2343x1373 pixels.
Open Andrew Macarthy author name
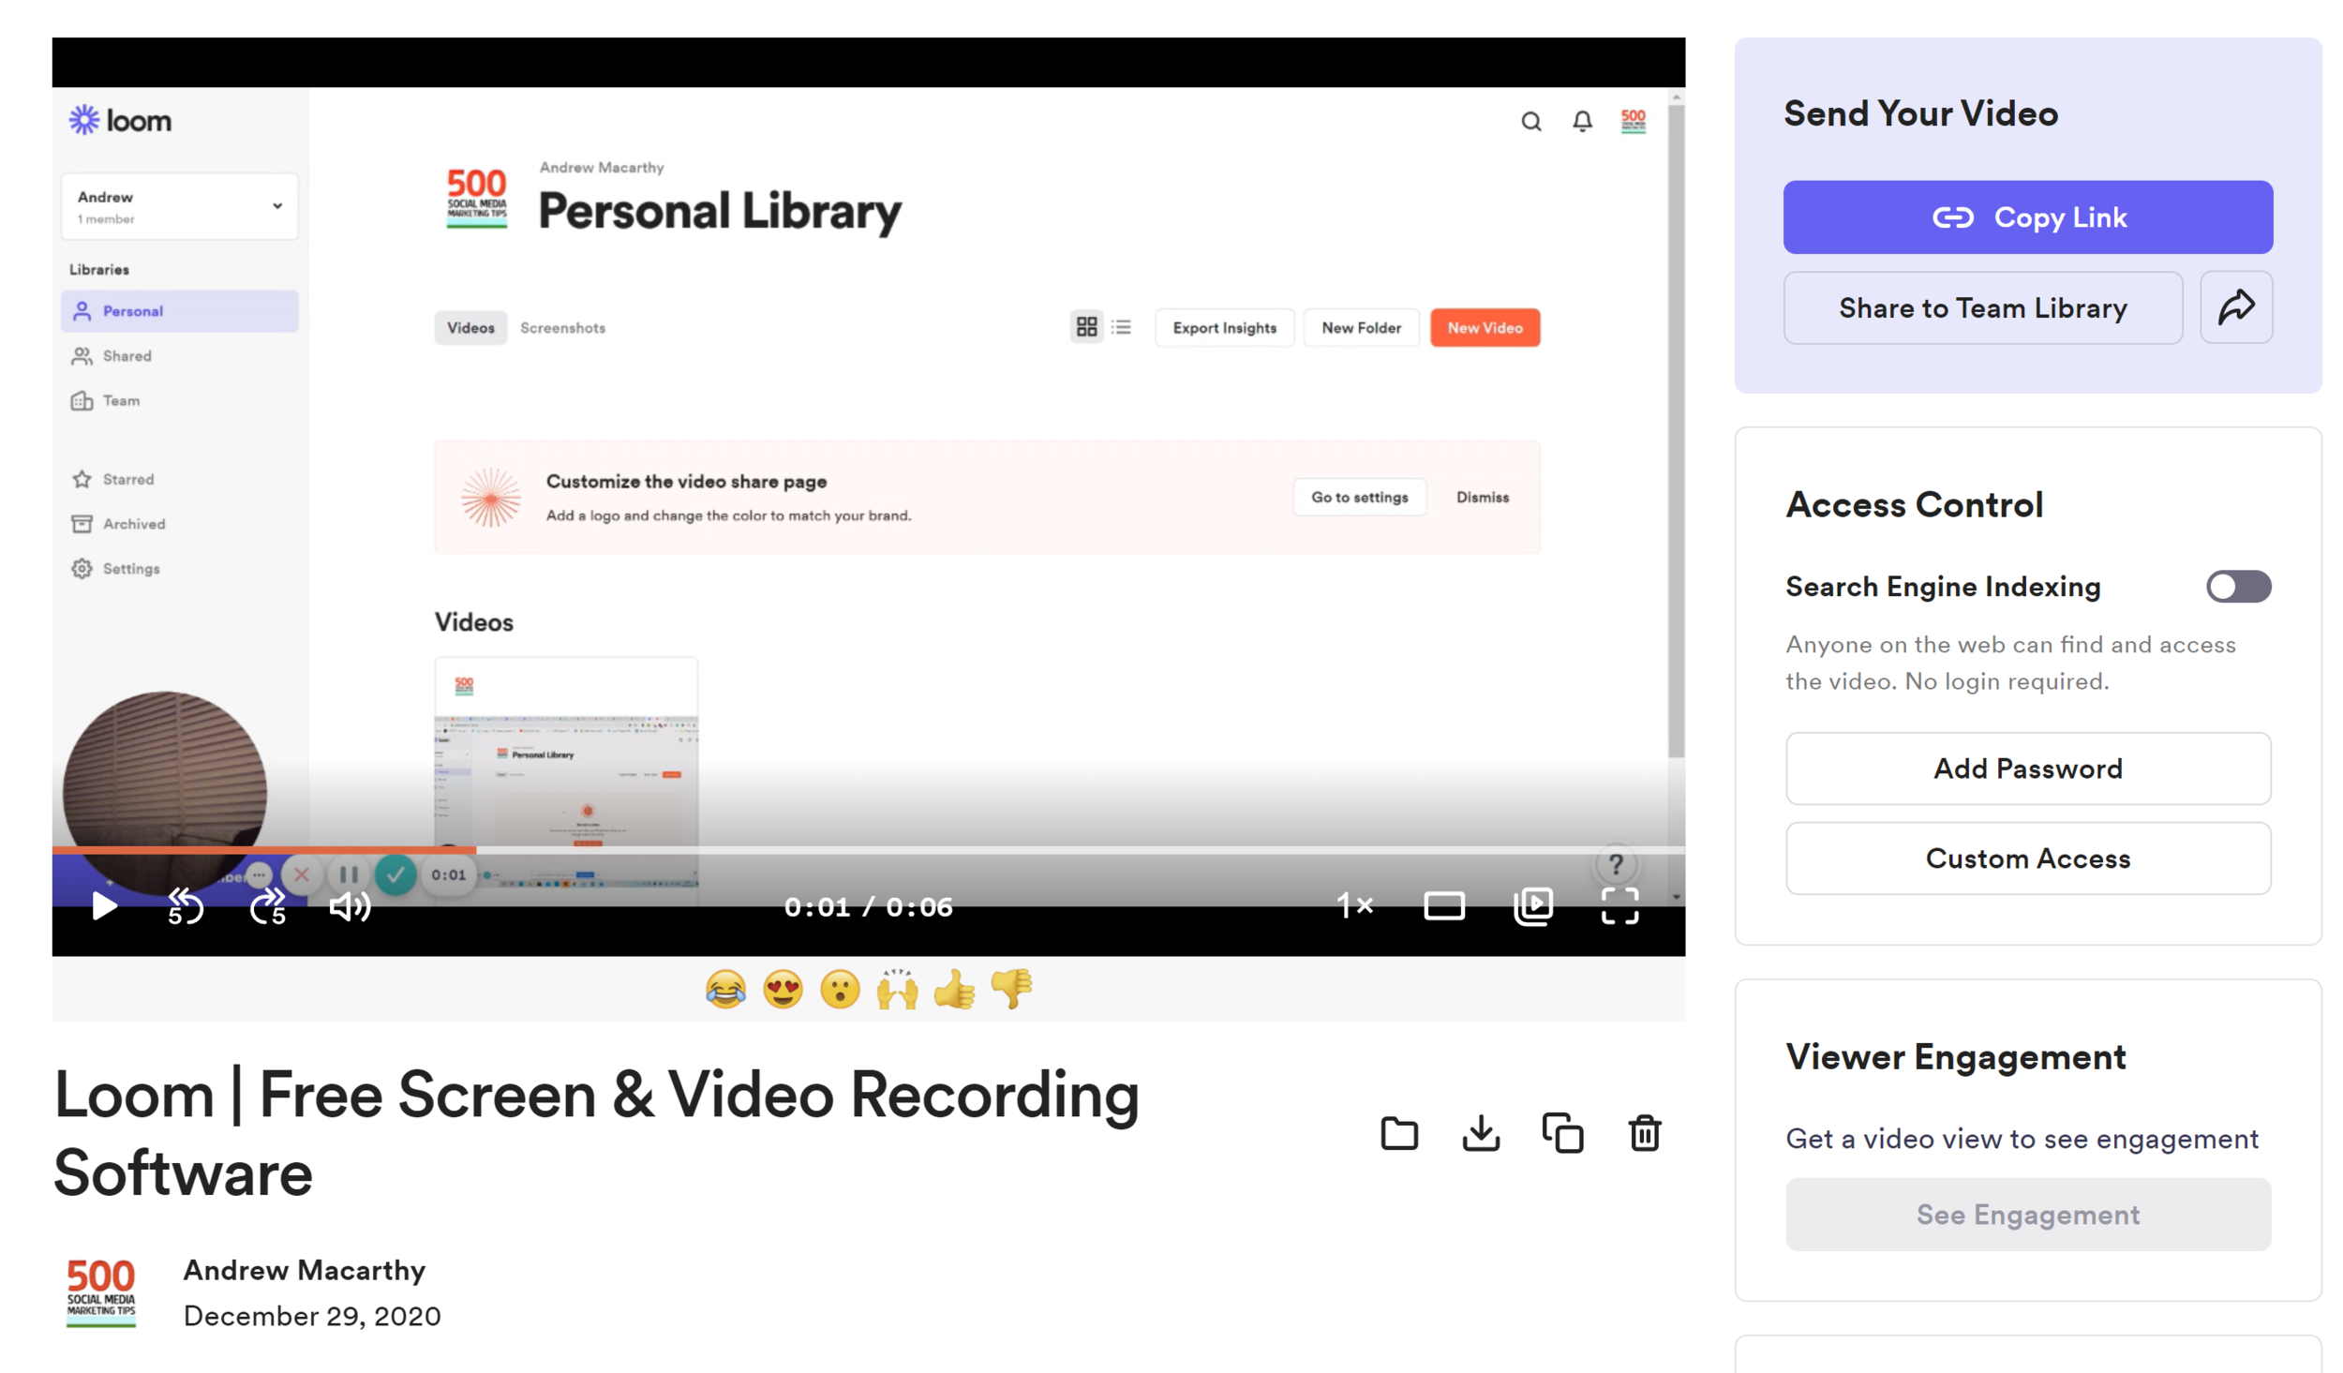coord(304,1270)
